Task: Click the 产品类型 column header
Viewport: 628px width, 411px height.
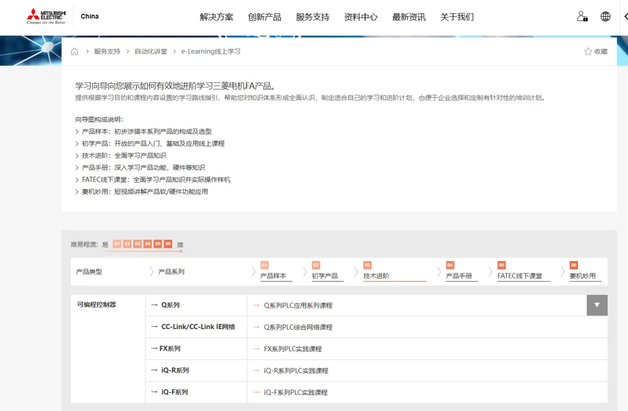Action: click(89, 271)
